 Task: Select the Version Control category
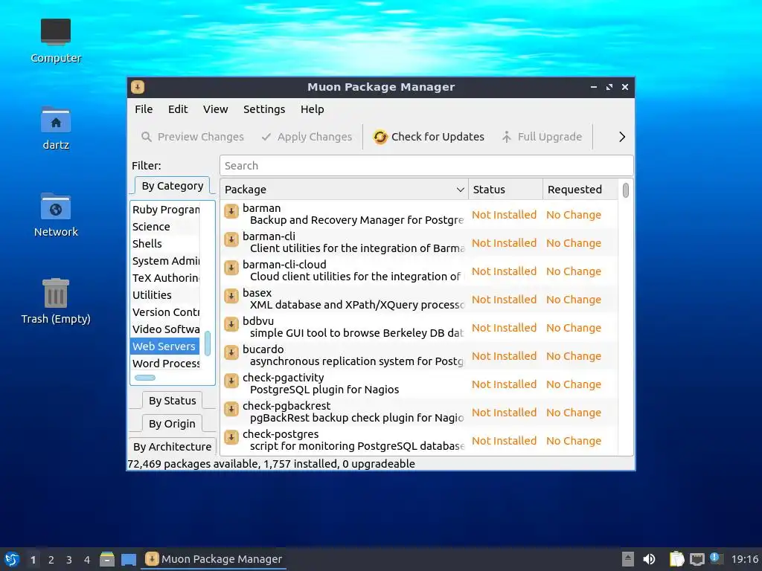166,312
